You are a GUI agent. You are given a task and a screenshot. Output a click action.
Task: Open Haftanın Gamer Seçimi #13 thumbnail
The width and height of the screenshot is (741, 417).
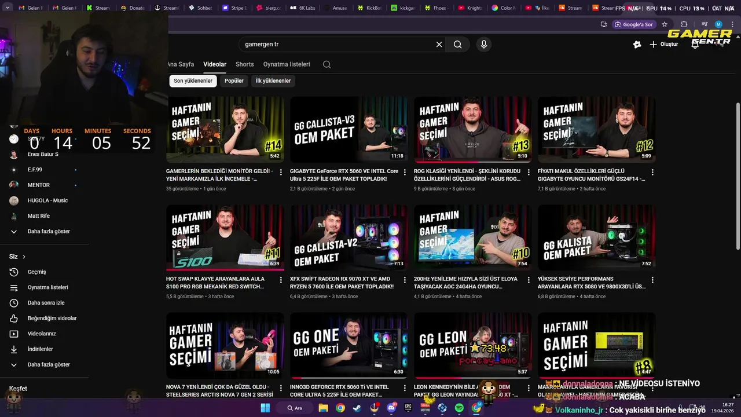(x=473, y=129)
